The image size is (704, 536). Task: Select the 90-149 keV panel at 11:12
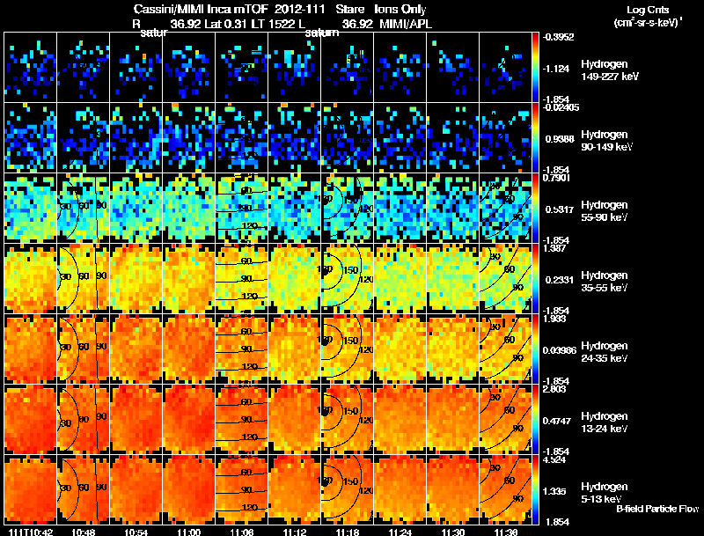[295, 138]
